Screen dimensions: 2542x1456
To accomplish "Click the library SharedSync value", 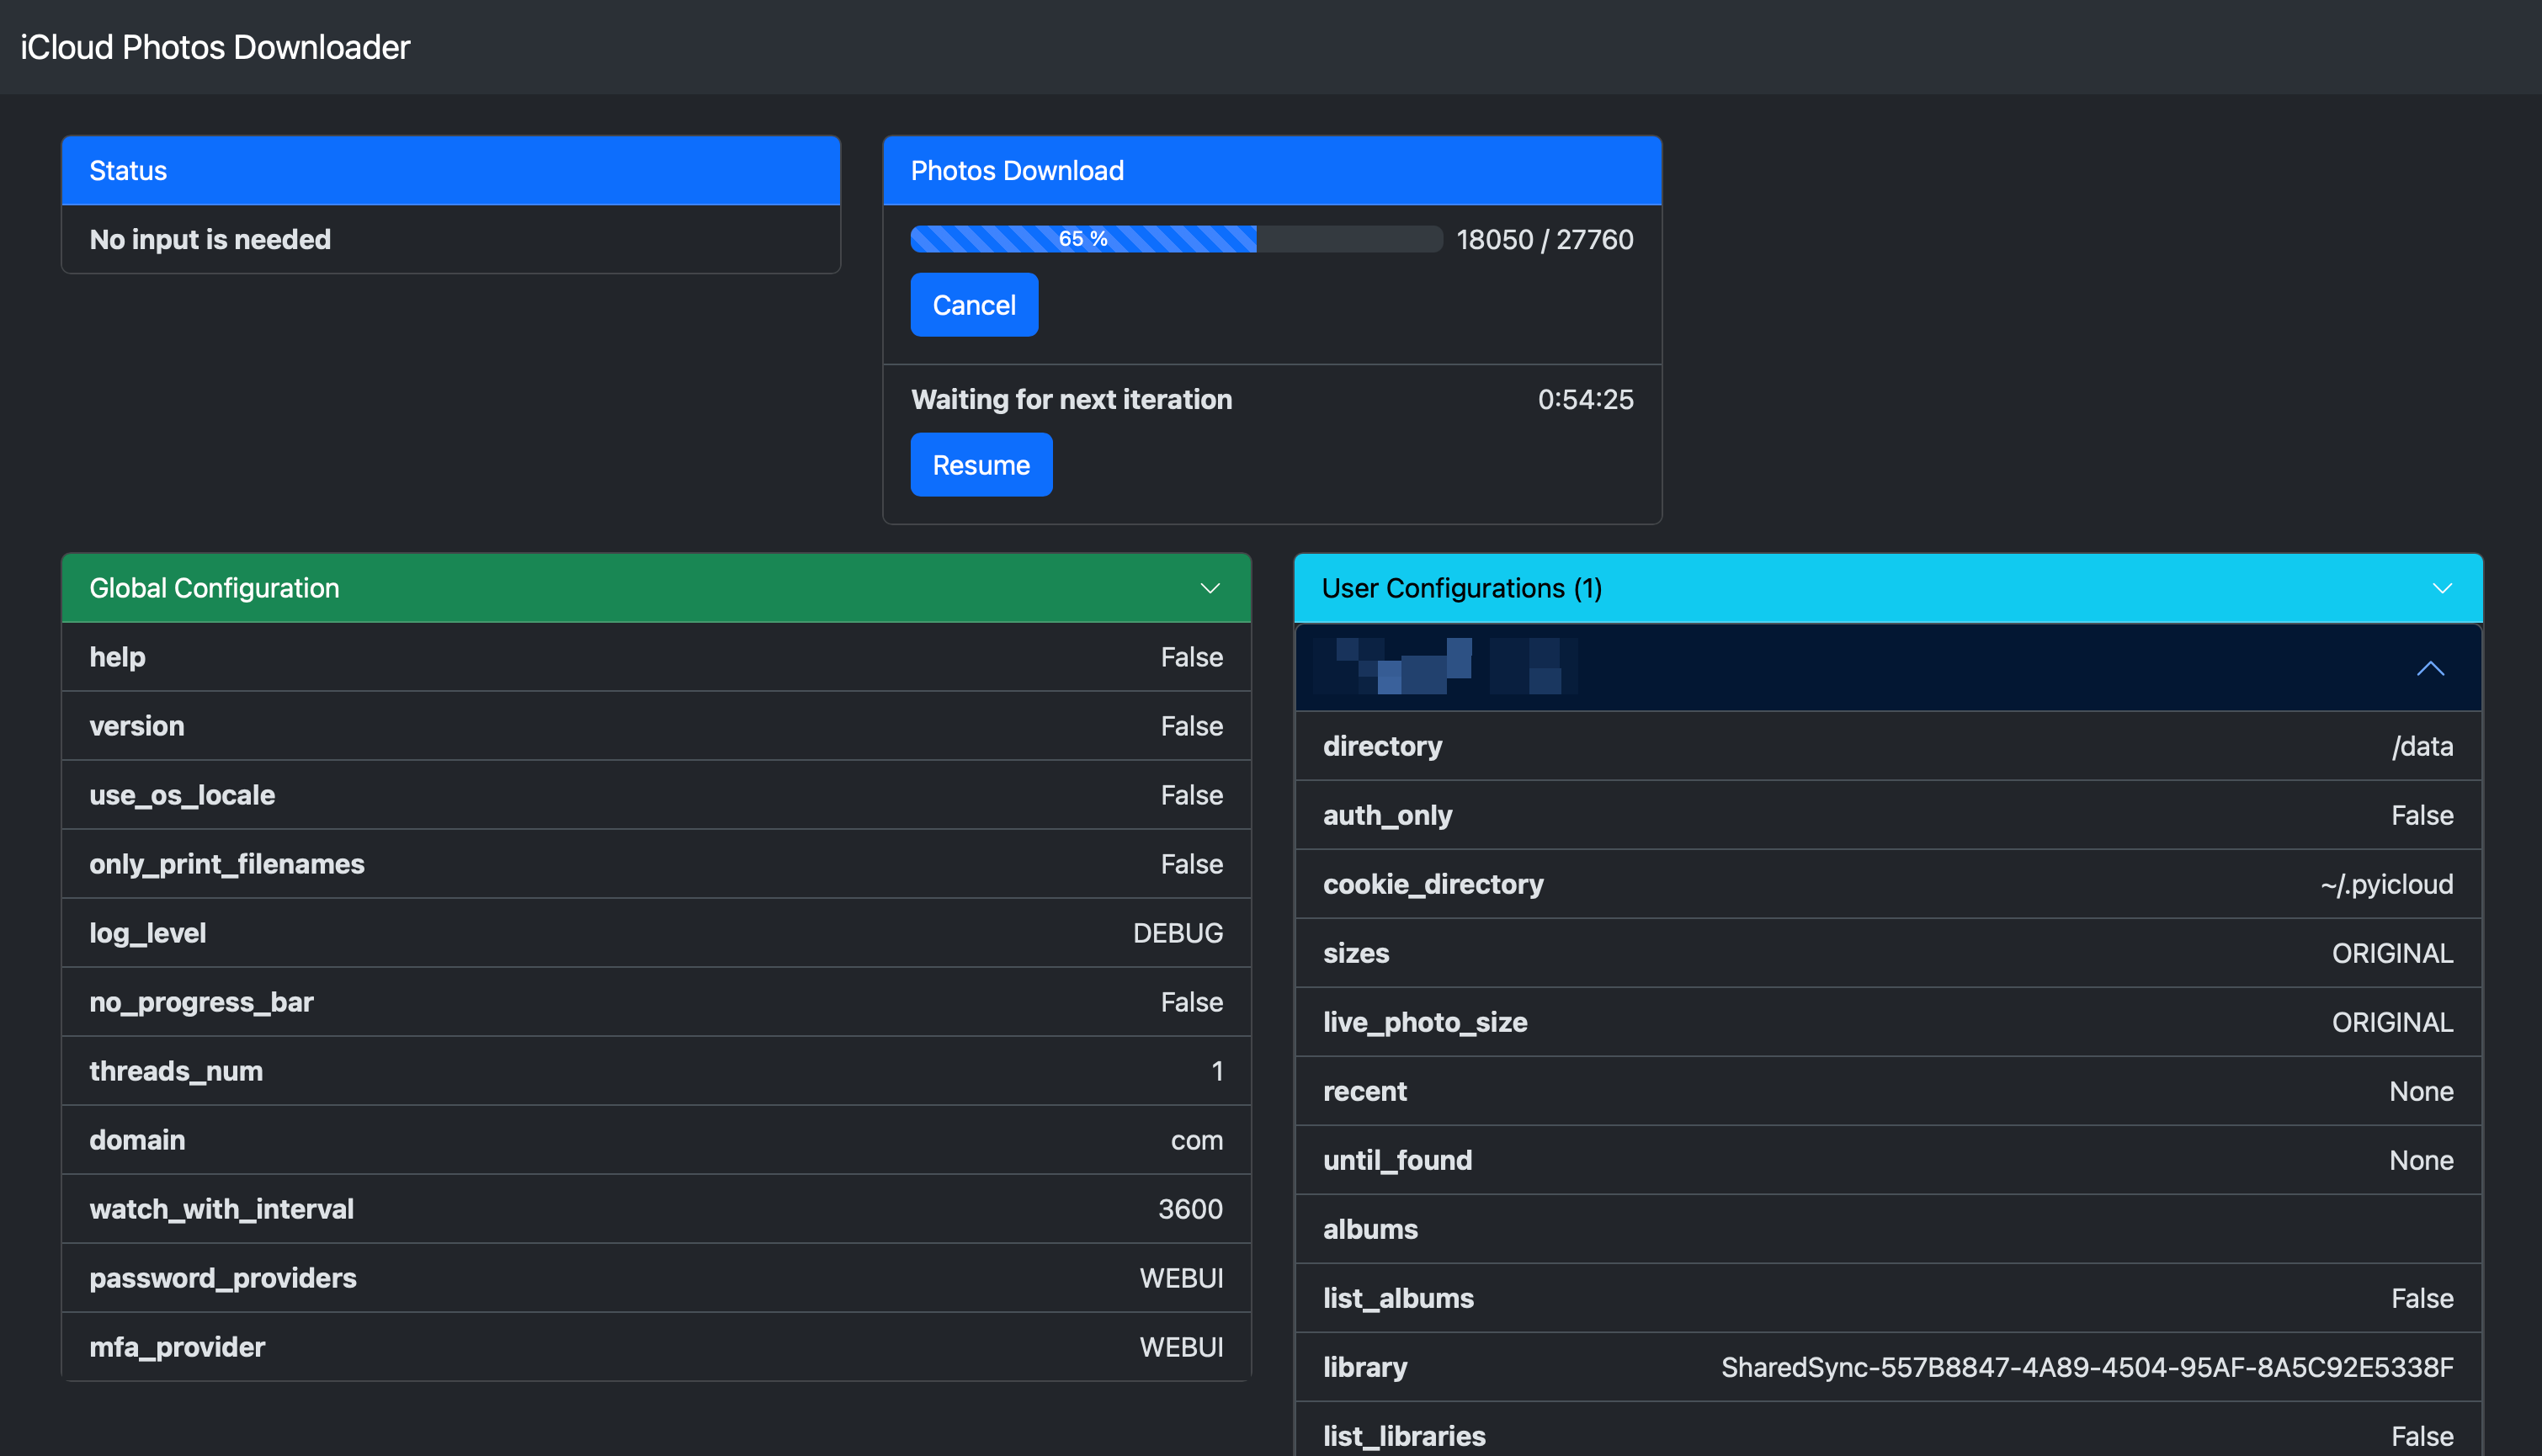I will point(2086,1367).
